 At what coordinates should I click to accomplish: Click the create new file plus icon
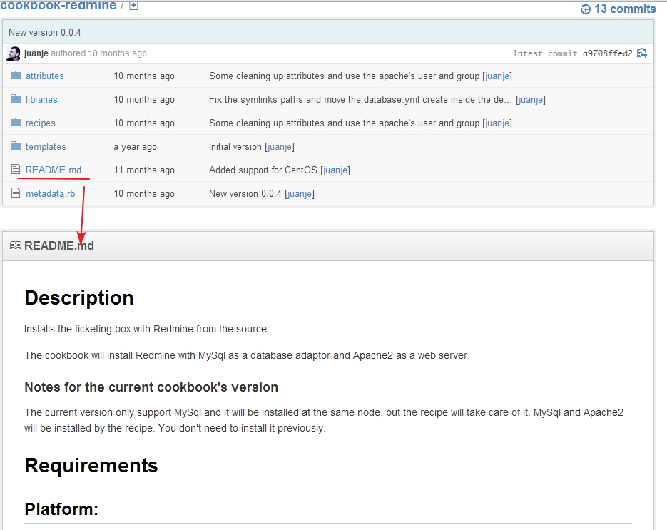click(x=133, y=6)
